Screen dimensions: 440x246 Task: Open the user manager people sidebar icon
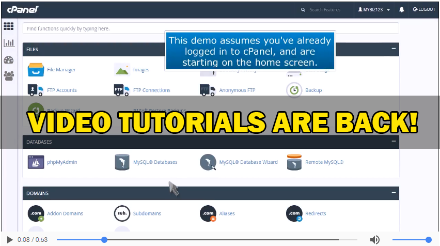pos(9,75)
